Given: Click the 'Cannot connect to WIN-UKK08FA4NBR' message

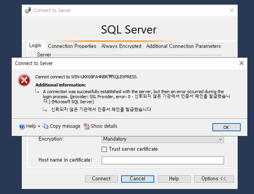Looking at the screenshot, I should pos(87,77).
